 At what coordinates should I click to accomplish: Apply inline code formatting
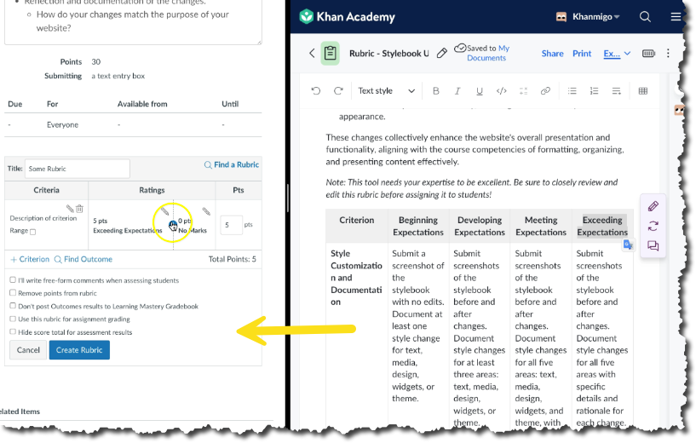(501, 91)
